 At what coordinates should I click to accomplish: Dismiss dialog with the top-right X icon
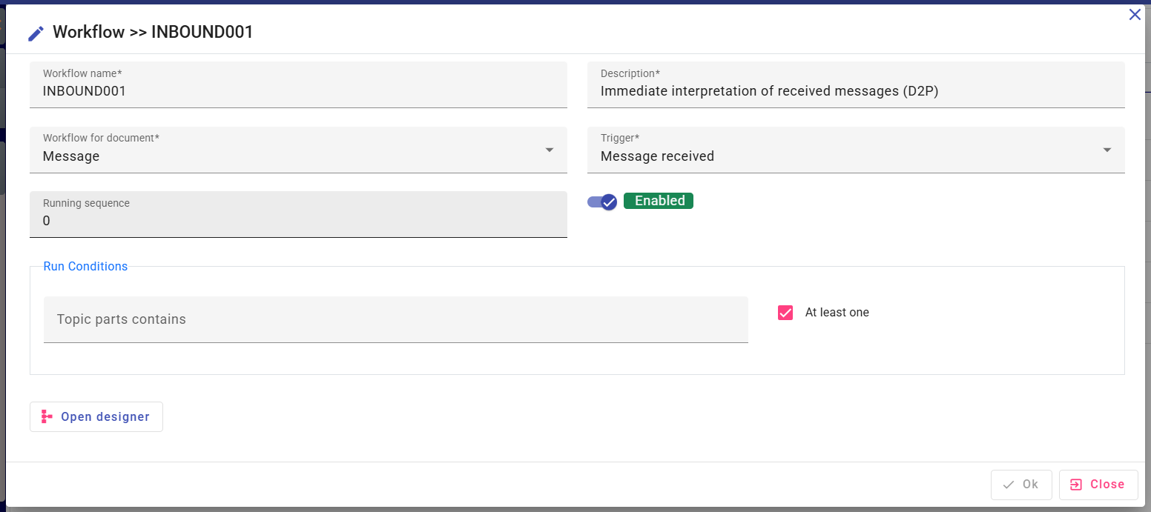pos(1135,14)
